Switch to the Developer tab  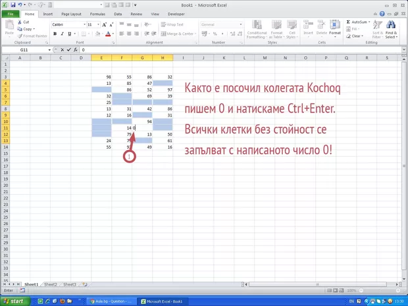pos(176,14)
